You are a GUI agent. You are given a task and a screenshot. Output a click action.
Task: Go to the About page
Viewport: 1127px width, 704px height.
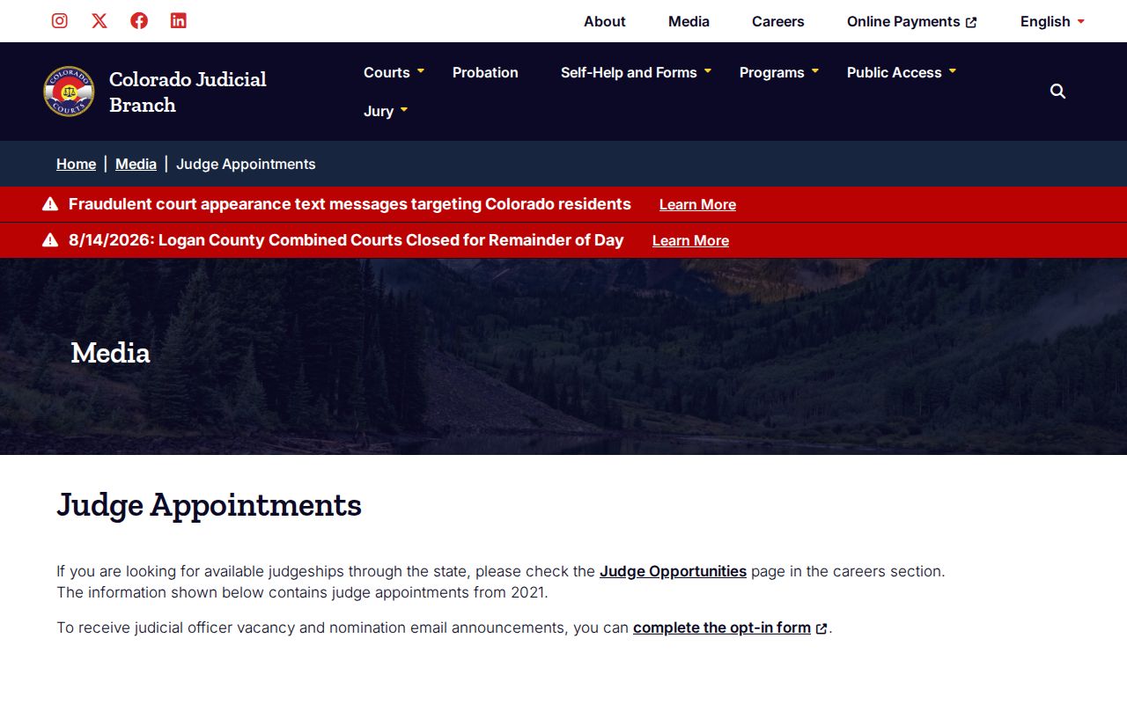605,21
